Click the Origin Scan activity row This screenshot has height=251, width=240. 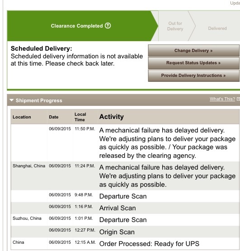click(x=125, y=232)
